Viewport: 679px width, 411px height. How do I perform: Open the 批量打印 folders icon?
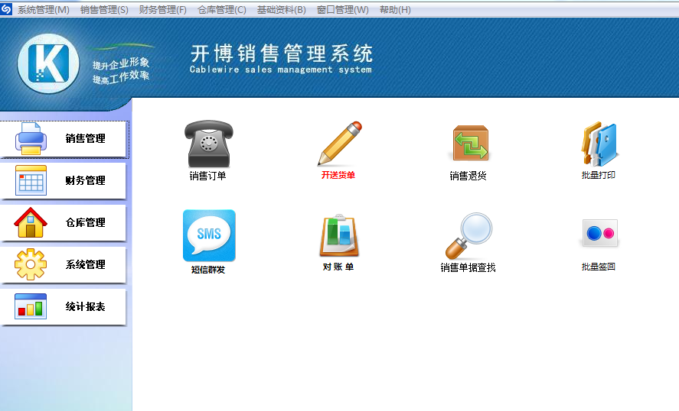point(599,144)
